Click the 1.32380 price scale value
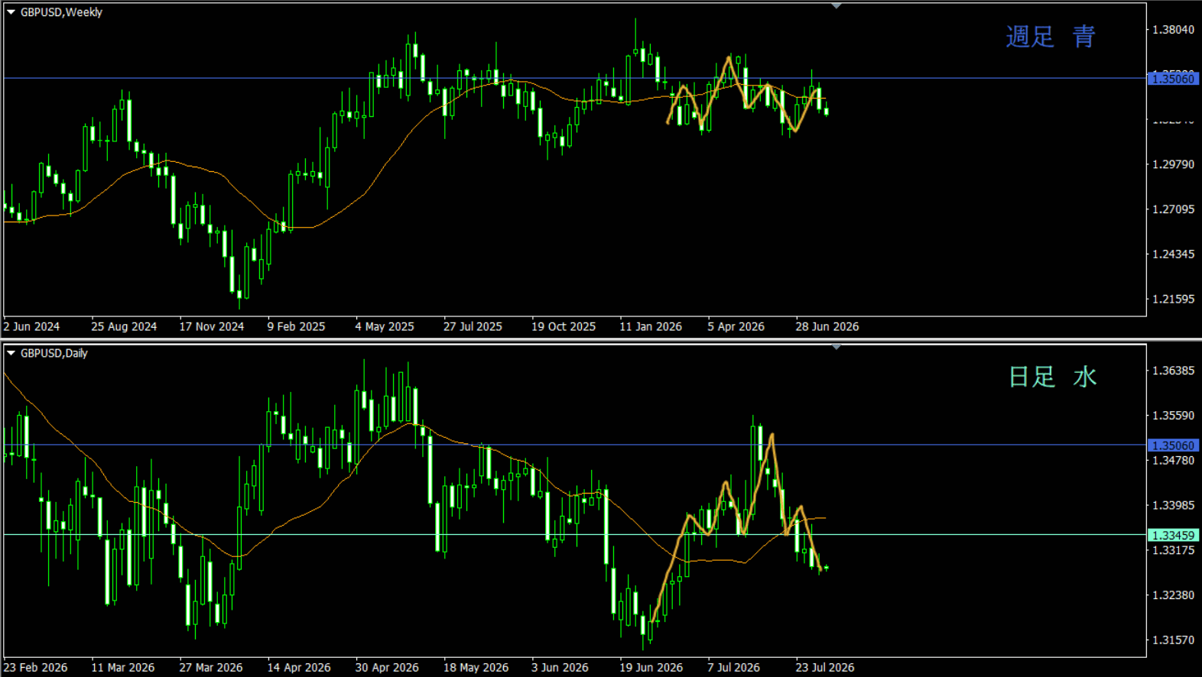1202x677 pixels. [x=1173, y=595]
